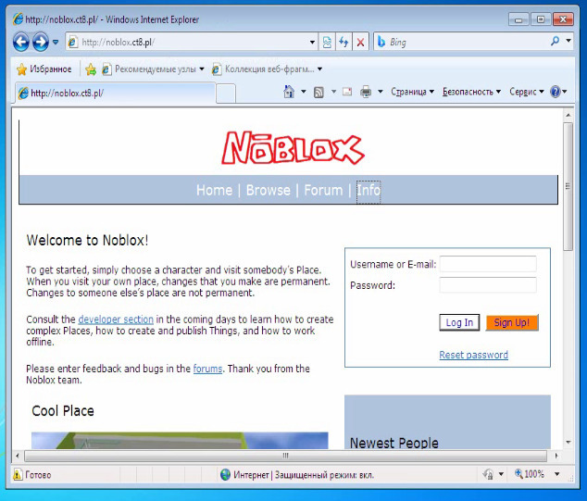Go to Home in site navigation

click(214, 190)
